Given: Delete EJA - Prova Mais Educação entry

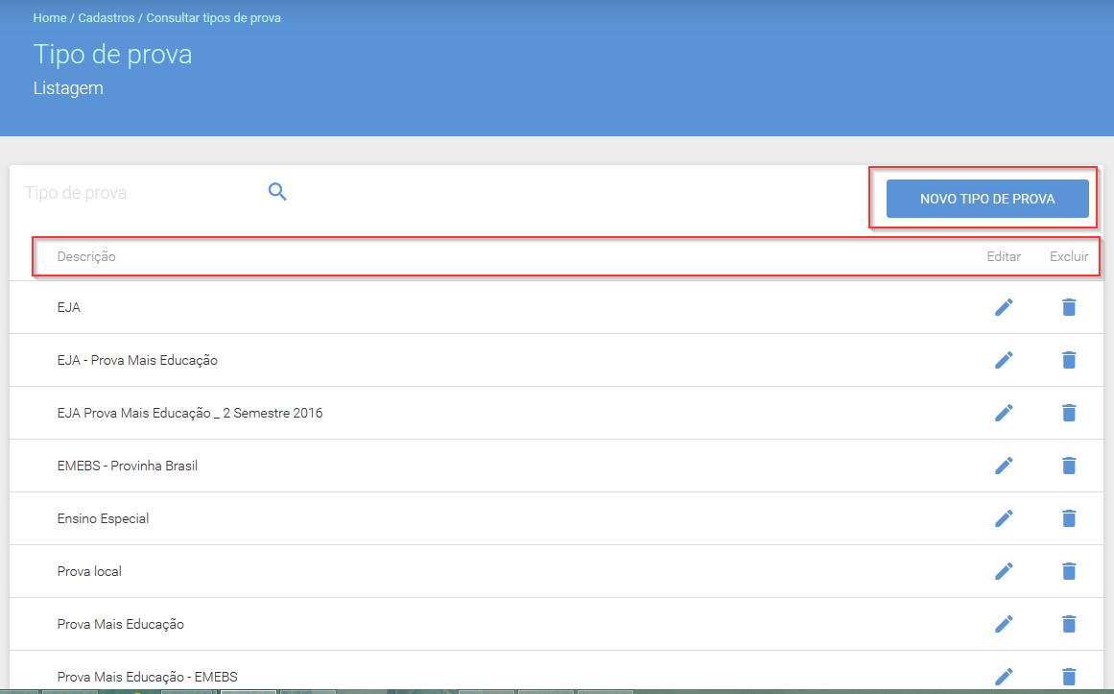Looking at the screenshot, I should [1069, 360].
